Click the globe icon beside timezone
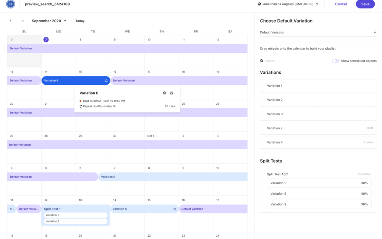Image resolution: width=382 pixels, height=239 pixels. [260, 4]
